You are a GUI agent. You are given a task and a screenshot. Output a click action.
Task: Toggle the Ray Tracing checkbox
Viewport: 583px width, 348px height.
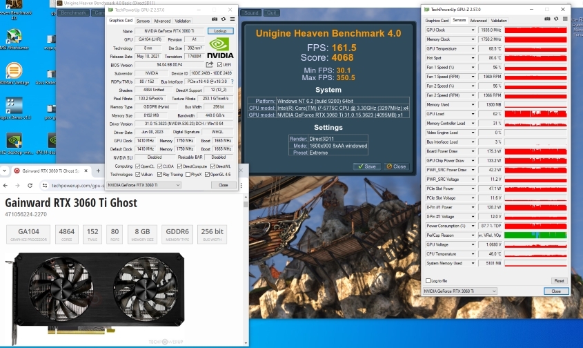[x=160, y=174]
